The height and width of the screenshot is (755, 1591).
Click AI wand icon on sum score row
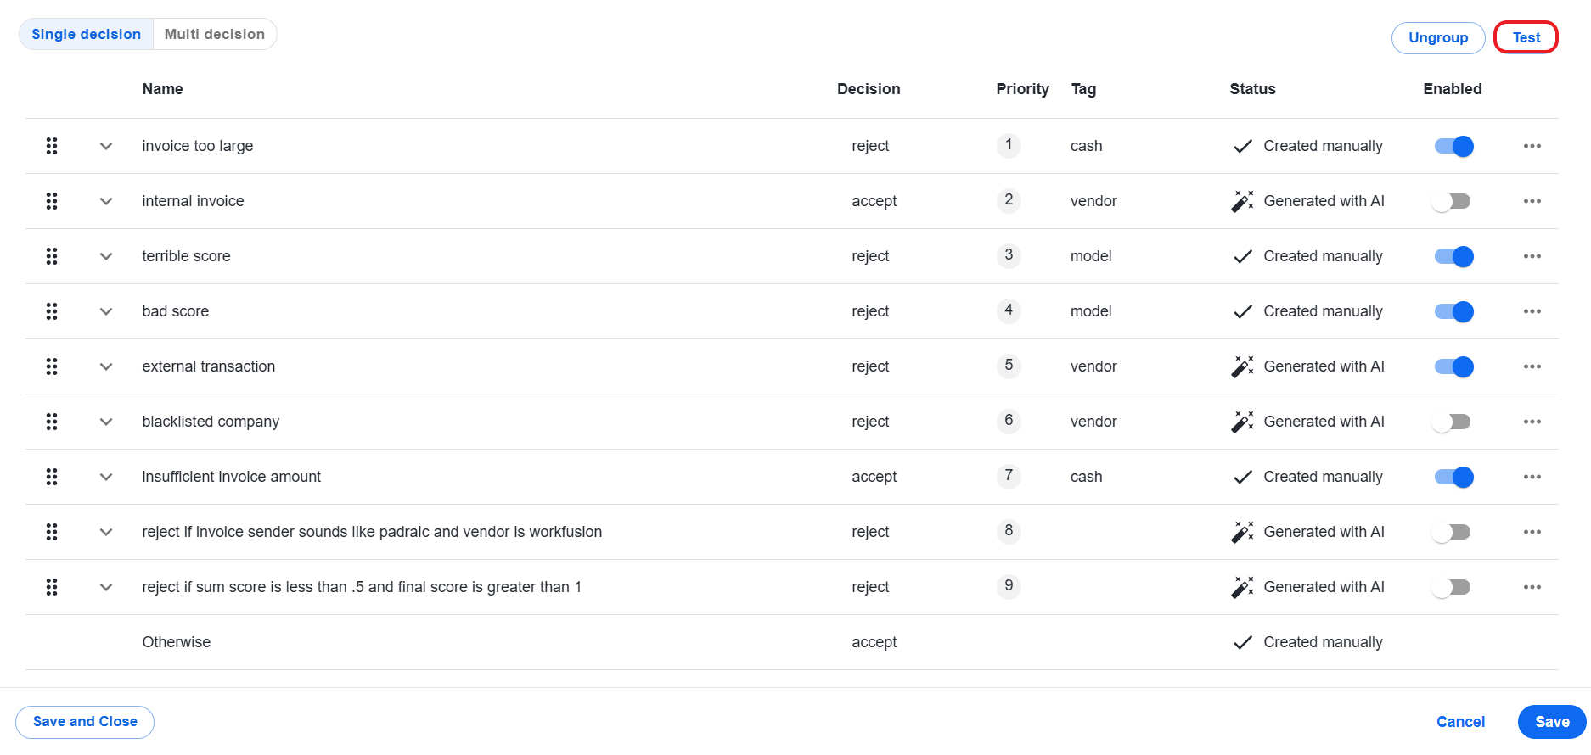pos(1242,587)
